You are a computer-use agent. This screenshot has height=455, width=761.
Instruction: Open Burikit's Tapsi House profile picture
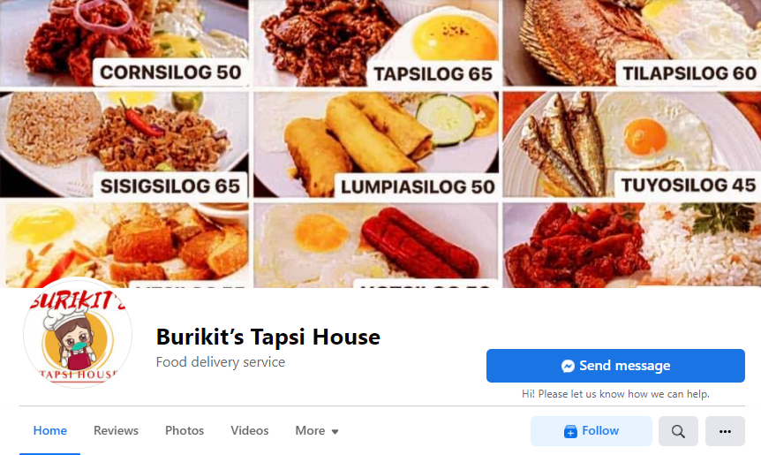[x=78, y=332]
